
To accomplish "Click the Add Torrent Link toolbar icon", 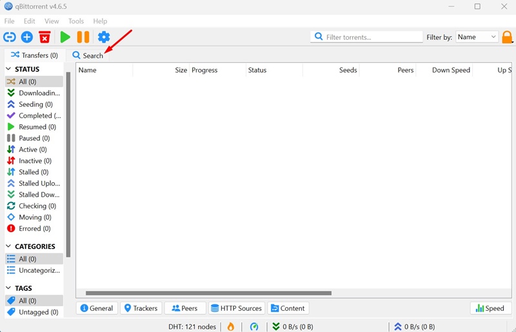I will click(x=10, y=37).
